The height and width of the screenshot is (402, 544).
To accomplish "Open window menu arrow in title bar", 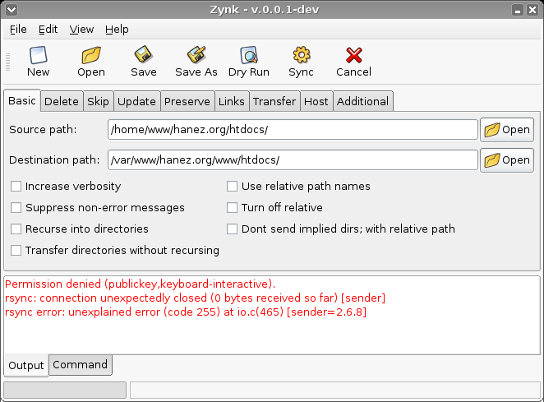I will 12,9.
